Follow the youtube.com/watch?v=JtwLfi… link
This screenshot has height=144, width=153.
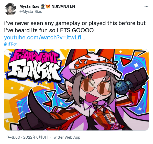(45, 38)
